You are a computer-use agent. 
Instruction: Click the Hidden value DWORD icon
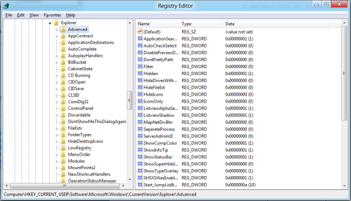point(140,73)
